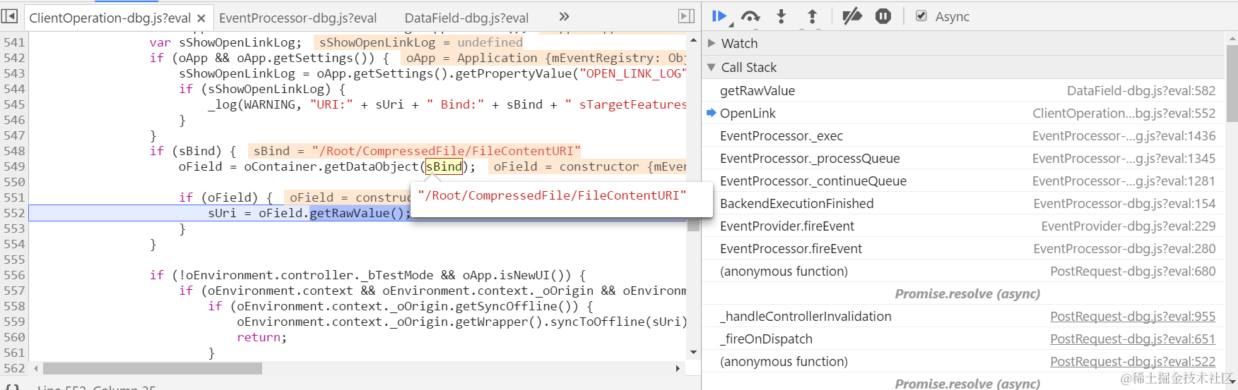Screen dimensions: 1238x390
Task: Click code editor vertical scrollbar down arrow
Action: point(693,352)
